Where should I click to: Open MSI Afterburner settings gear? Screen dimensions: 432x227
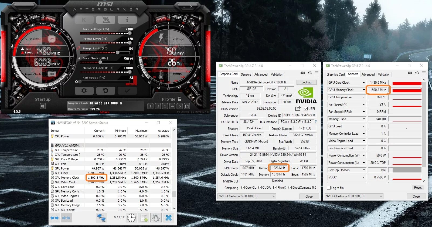tap(84, 91)
